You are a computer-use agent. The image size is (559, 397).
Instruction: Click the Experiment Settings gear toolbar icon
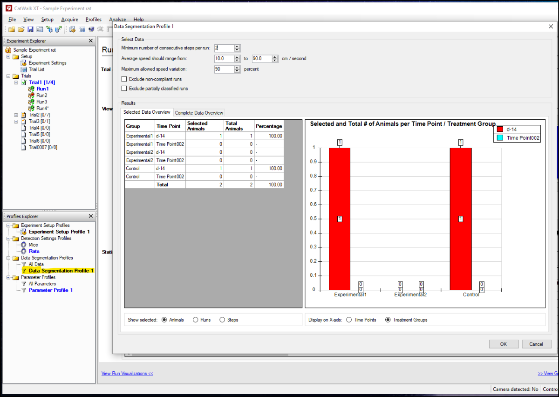pos(73,29)
